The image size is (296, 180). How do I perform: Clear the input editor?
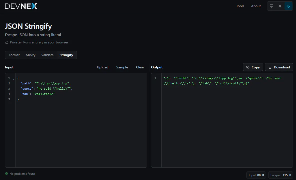pos(140,67)
